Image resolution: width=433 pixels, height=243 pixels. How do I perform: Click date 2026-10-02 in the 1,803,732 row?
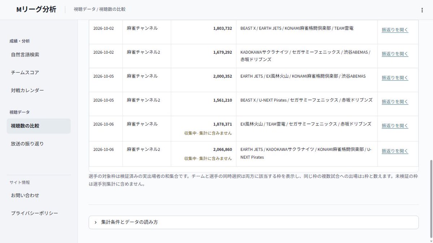pyautogui.click(x=104, y=28)
